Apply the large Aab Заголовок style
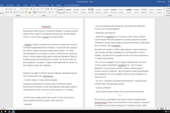 click(91, 11)
